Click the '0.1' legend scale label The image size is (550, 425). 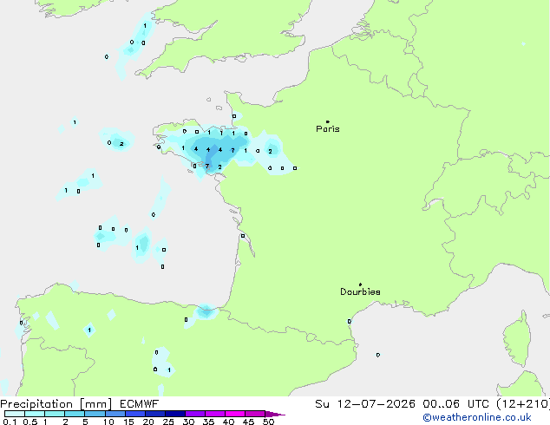click(10, 422)
